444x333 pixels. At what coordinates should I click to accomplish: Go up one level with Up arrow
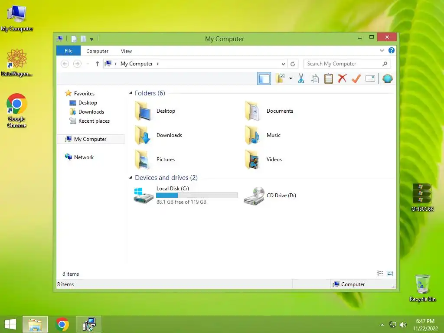[98, 64]
